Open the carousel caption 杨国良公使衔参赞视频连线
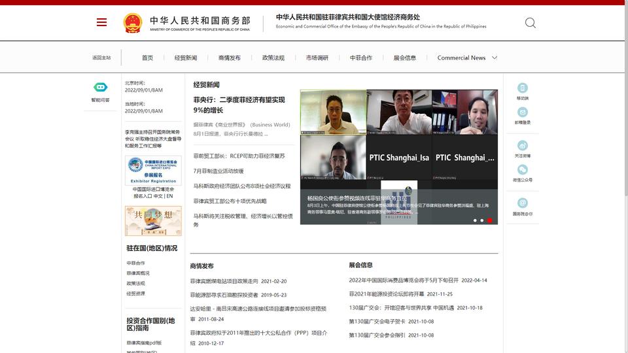This screenshot has width=628, height=353. point(357,198)
